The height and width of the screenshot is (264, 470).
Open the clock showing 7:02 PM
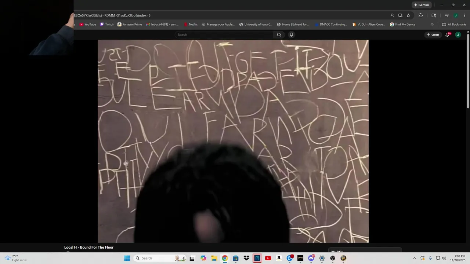[x=458, y=258]
